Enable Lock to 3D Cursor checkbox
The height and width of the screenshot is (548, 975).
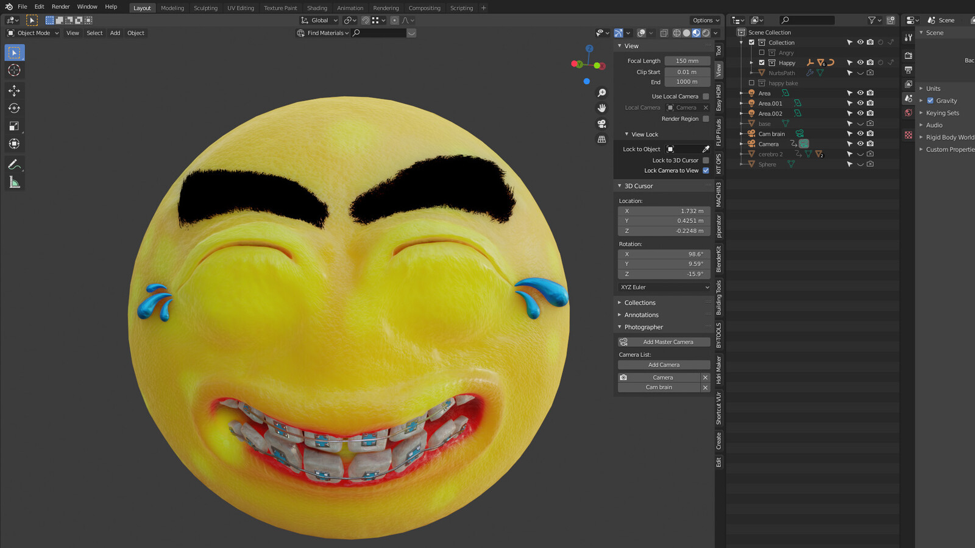click(706, 161)
